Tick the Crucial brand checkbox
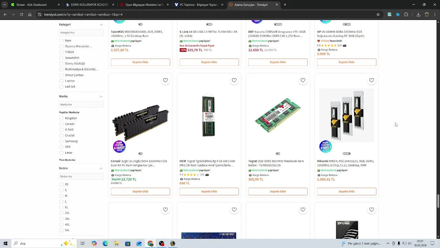 tap(61, 135)
